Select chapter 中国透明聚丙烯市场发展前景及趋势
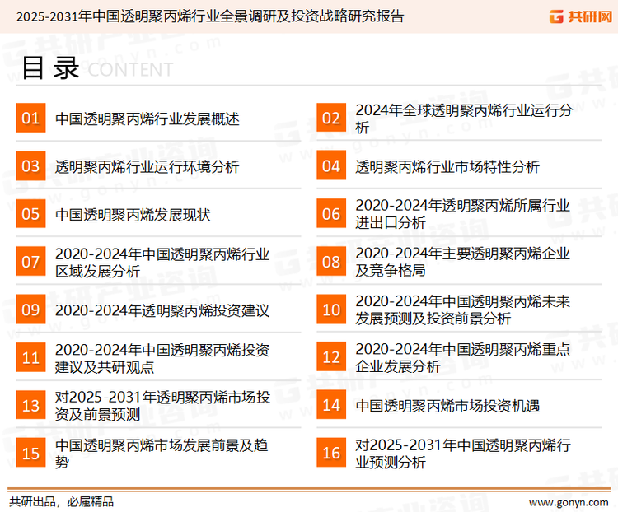618x512 pixels. (x=162, y=454)
